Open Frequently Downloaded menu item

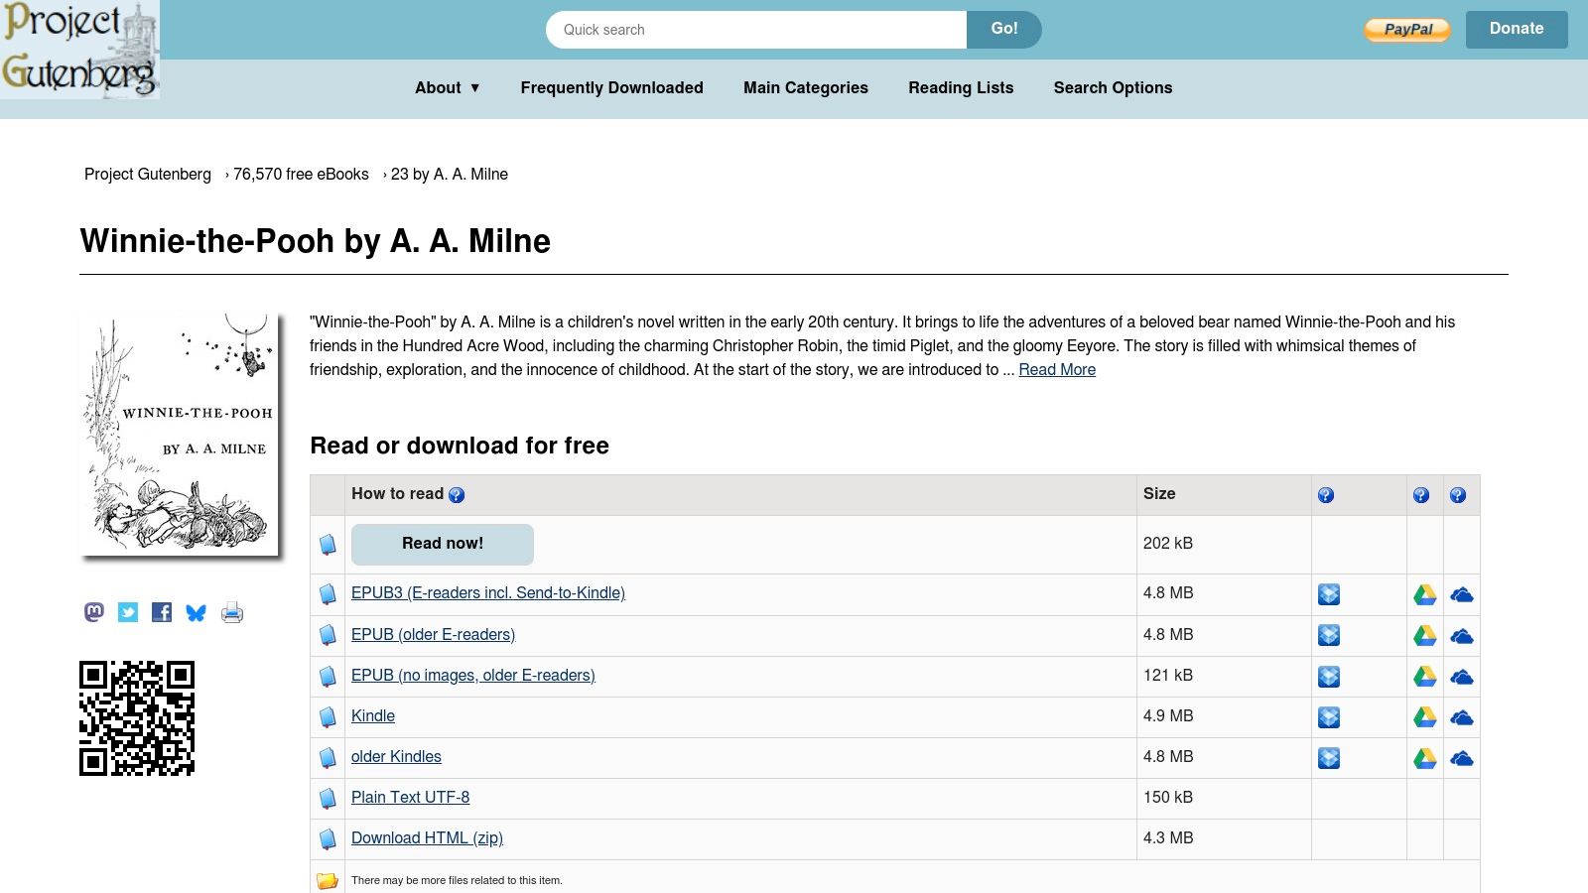pos(611,87)
